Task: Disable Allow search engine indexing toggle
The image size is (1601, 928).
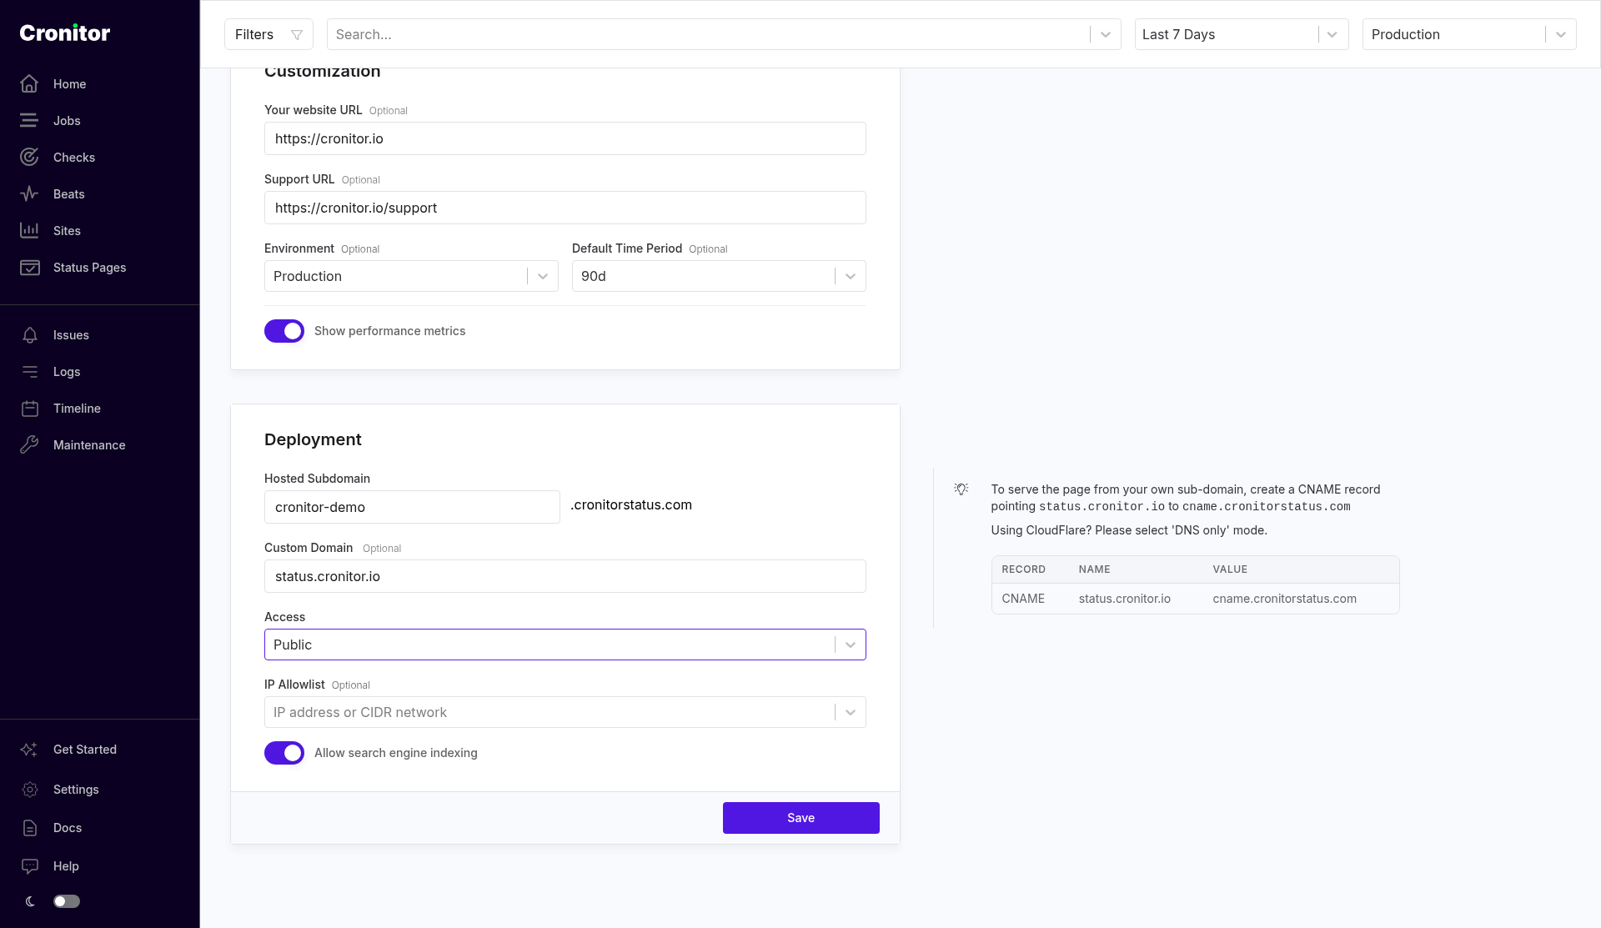Action: coord(284,753)
